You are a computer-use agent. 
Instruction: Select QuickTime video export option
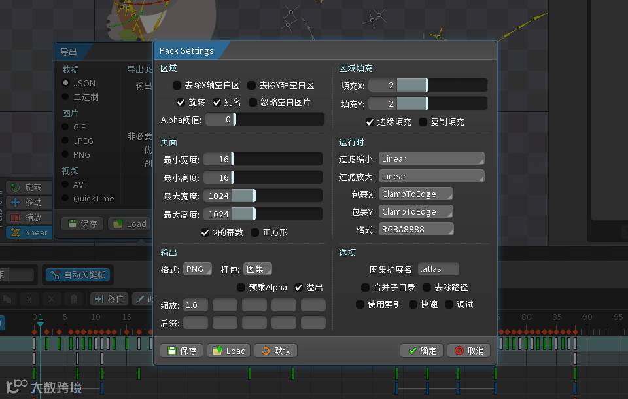[x=65, y=198]
